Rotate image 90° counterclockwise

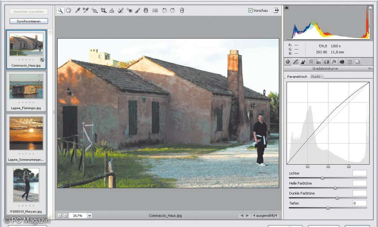click(x=164, y=10)
